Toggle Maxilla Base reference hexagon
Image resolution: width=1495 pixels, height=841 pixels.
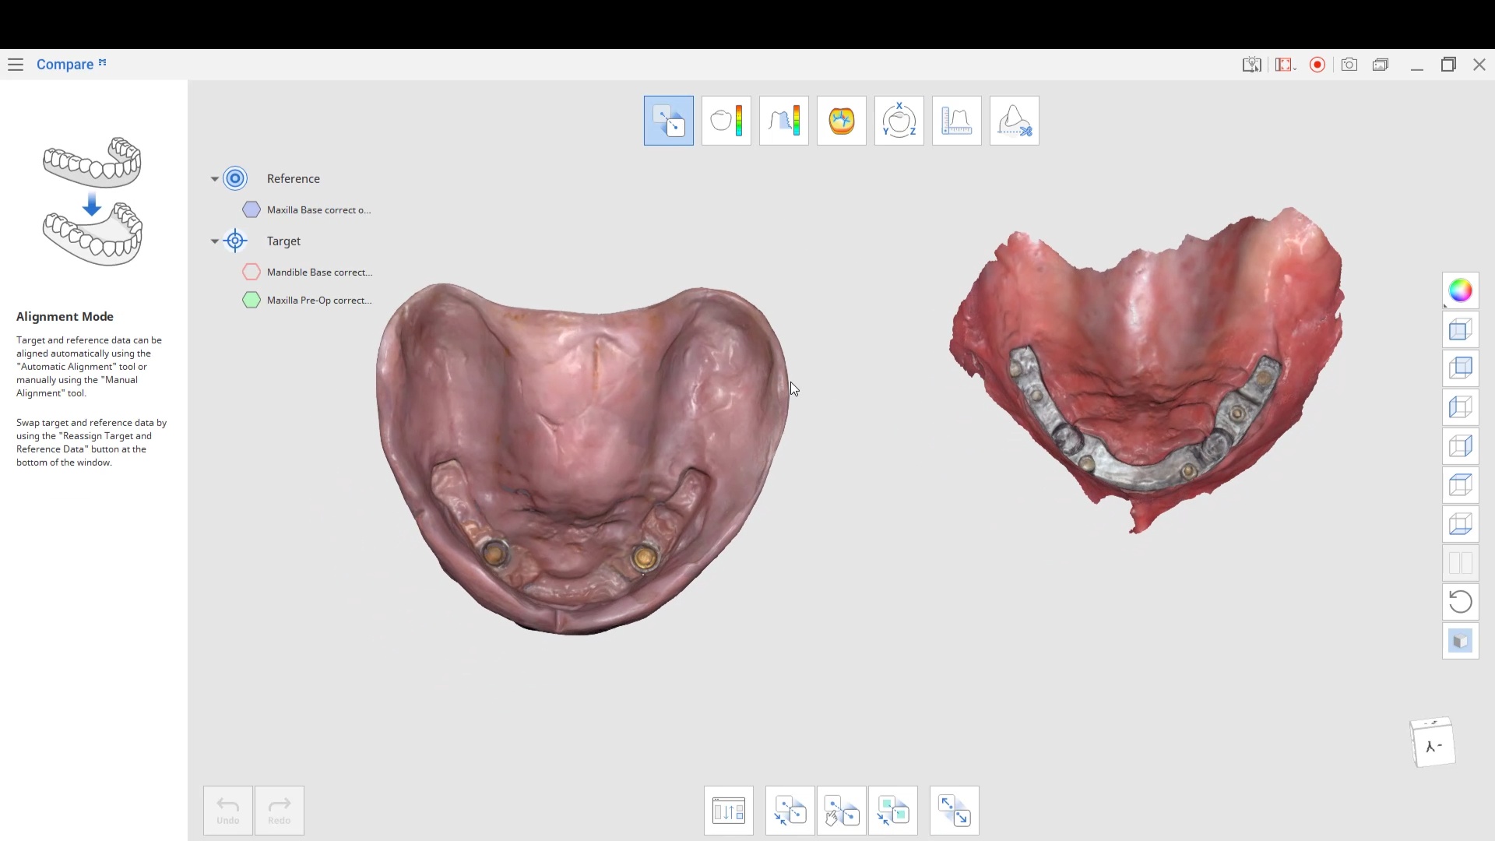coord(251,209)
